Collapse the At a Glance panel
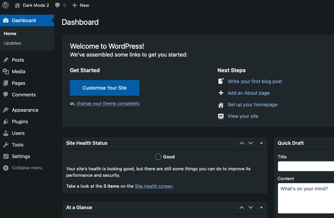The width and height of the screenshot is (334, 218). click(x=261, y=207)
